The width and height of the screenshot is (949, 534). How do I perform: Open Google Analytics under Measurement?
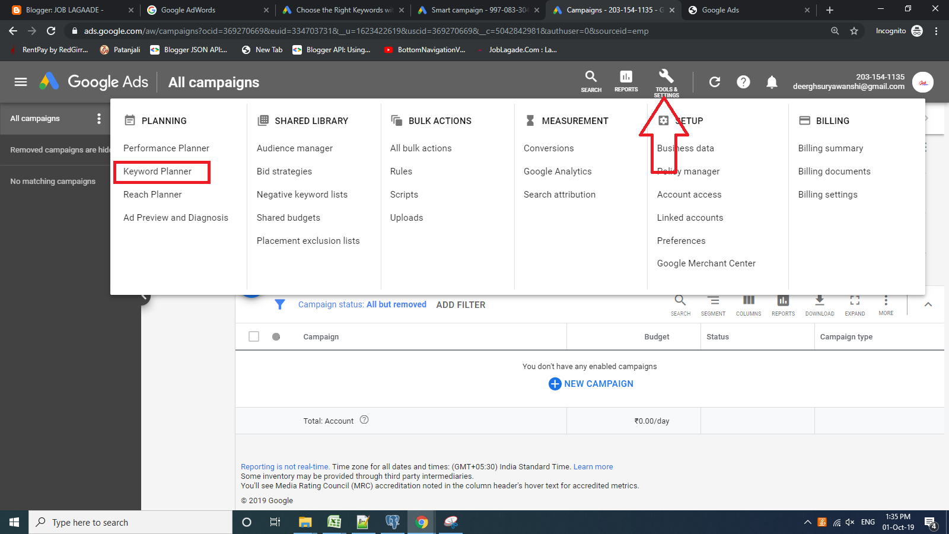click(x=558, y=171)
